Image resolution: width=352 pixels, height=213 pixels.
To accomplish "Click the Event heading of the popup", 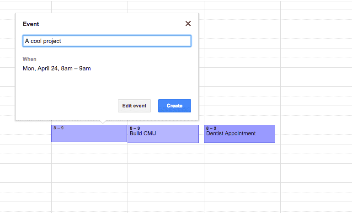I will coord(31,24).
